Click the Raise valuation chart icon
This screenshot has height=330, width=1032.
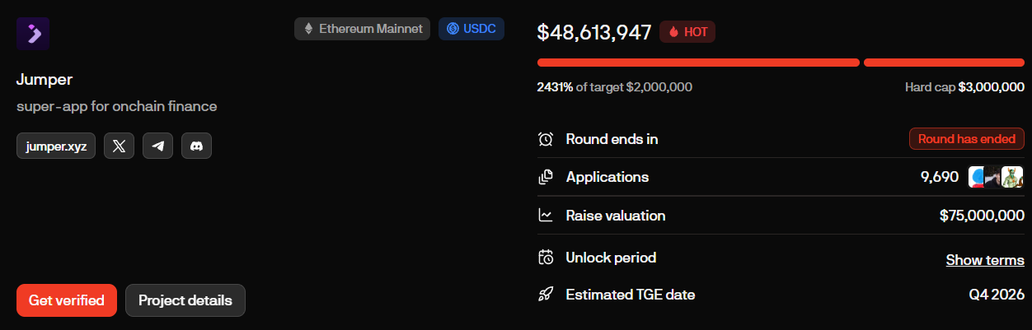pyautogui.click(x=546, y=216)
